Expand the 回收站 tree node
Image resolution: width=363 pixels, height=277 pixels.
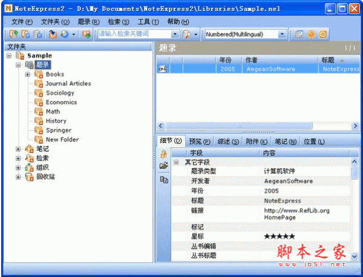pyautogui.click(x=18, y=177)
